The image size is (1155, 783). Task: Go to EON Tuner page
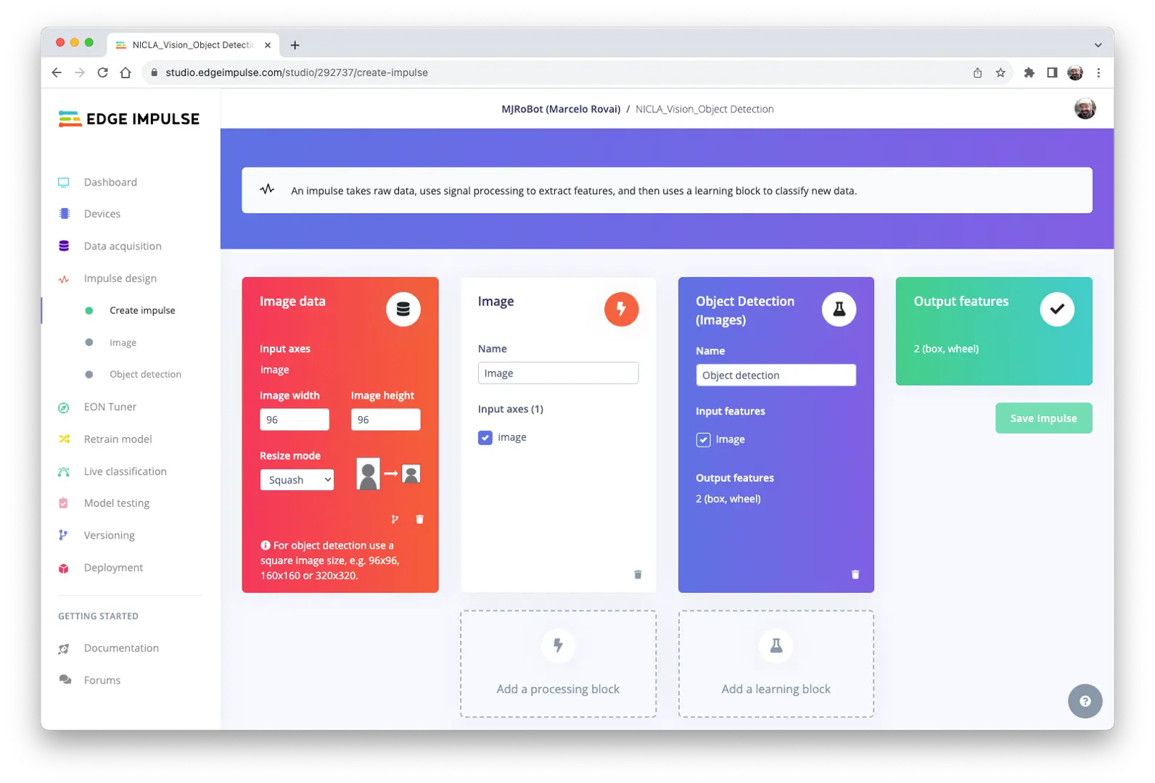110,407
